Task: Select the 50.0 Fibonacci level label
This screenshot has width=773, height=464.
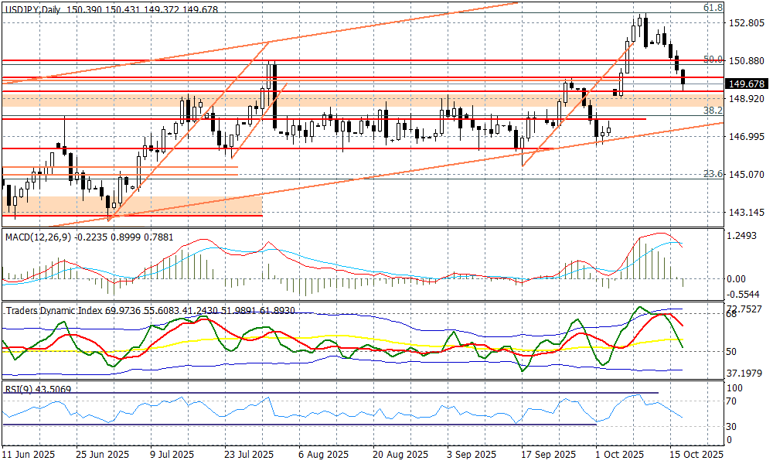Action: point(712,60)
